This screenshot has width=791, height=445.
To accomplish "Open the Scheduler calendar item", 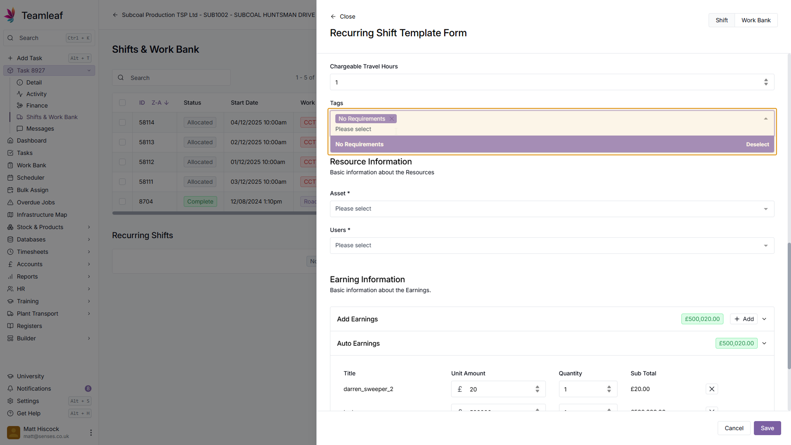I will point(30,178).
